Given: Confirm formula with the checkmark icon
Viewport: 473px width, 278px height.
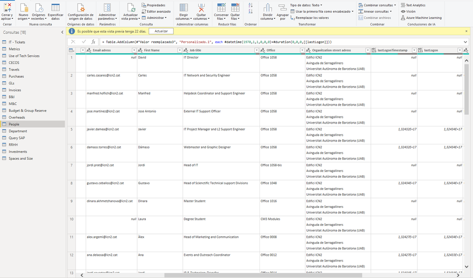Looking at the screenshot, I should [84, 42].
